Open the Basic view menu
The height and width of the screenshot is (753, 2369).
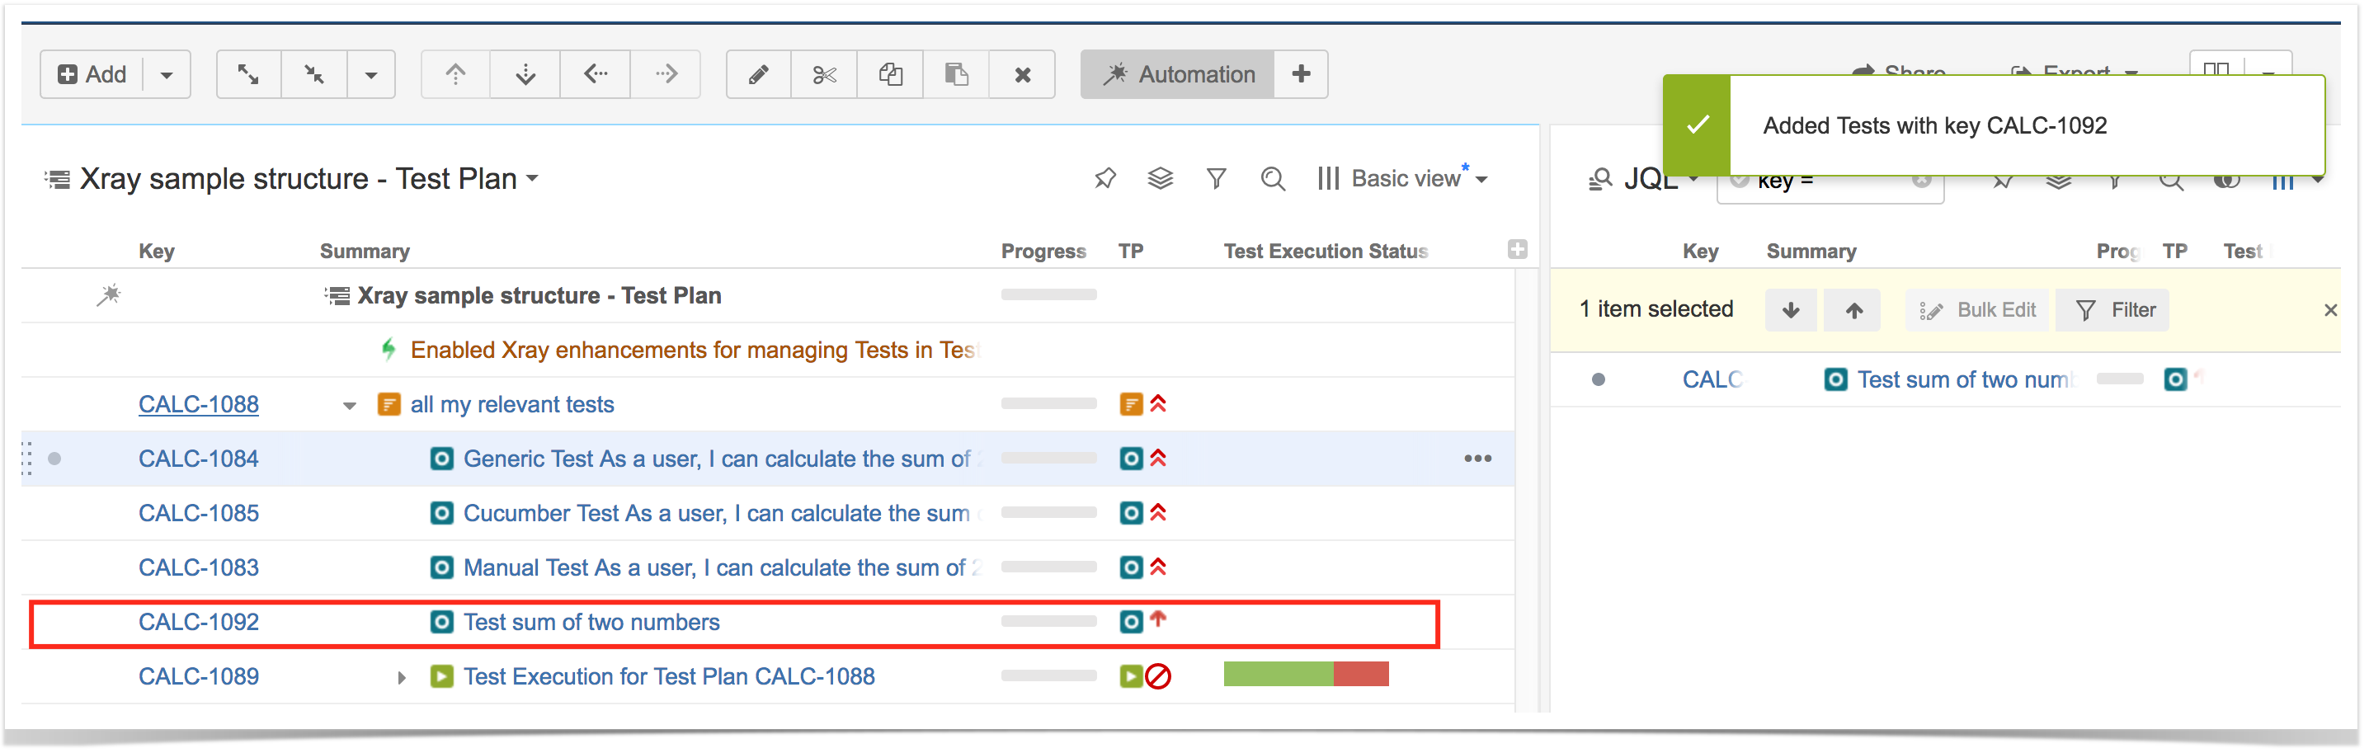pos(1402,178)
